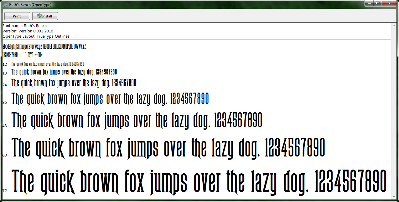
Task: Open the font viewer title bar icon menu
Action: coord(5,5)
